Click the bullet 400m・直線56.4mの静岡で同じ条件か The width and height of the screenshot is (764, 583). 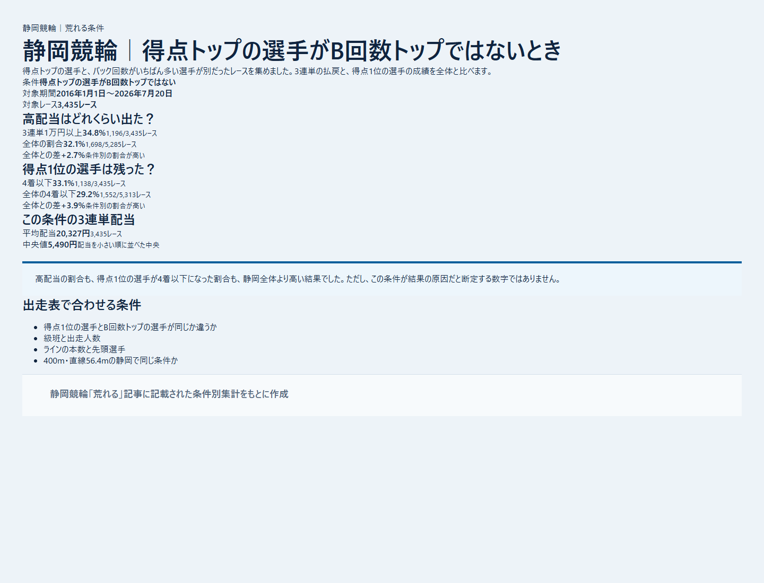point(111,360)
